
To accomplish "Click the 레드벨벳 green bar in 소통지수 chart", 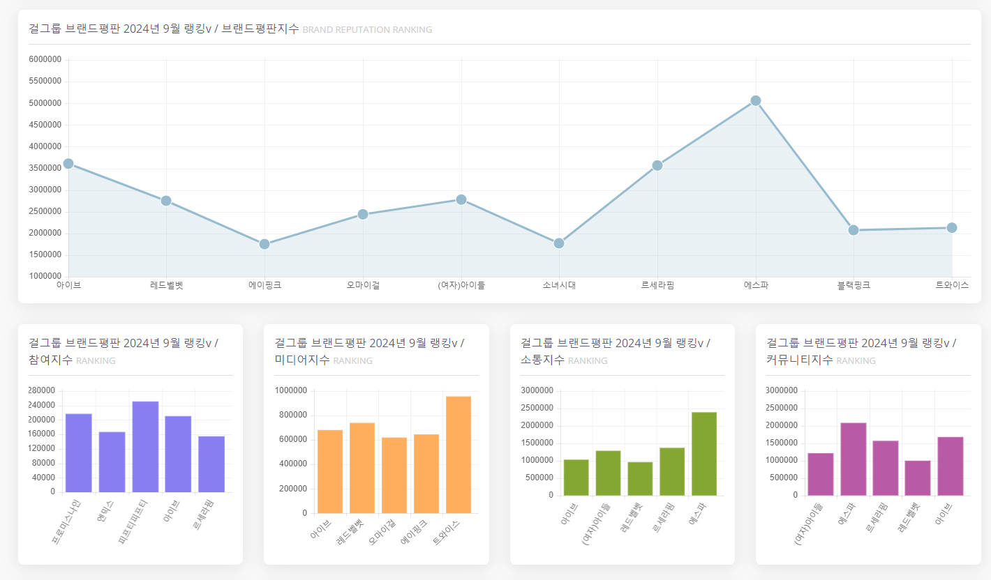I will click(640, 479).
